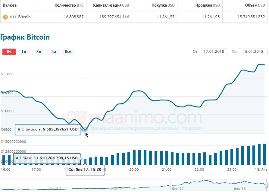Click the Покупка USD column header

coord(163,5)
